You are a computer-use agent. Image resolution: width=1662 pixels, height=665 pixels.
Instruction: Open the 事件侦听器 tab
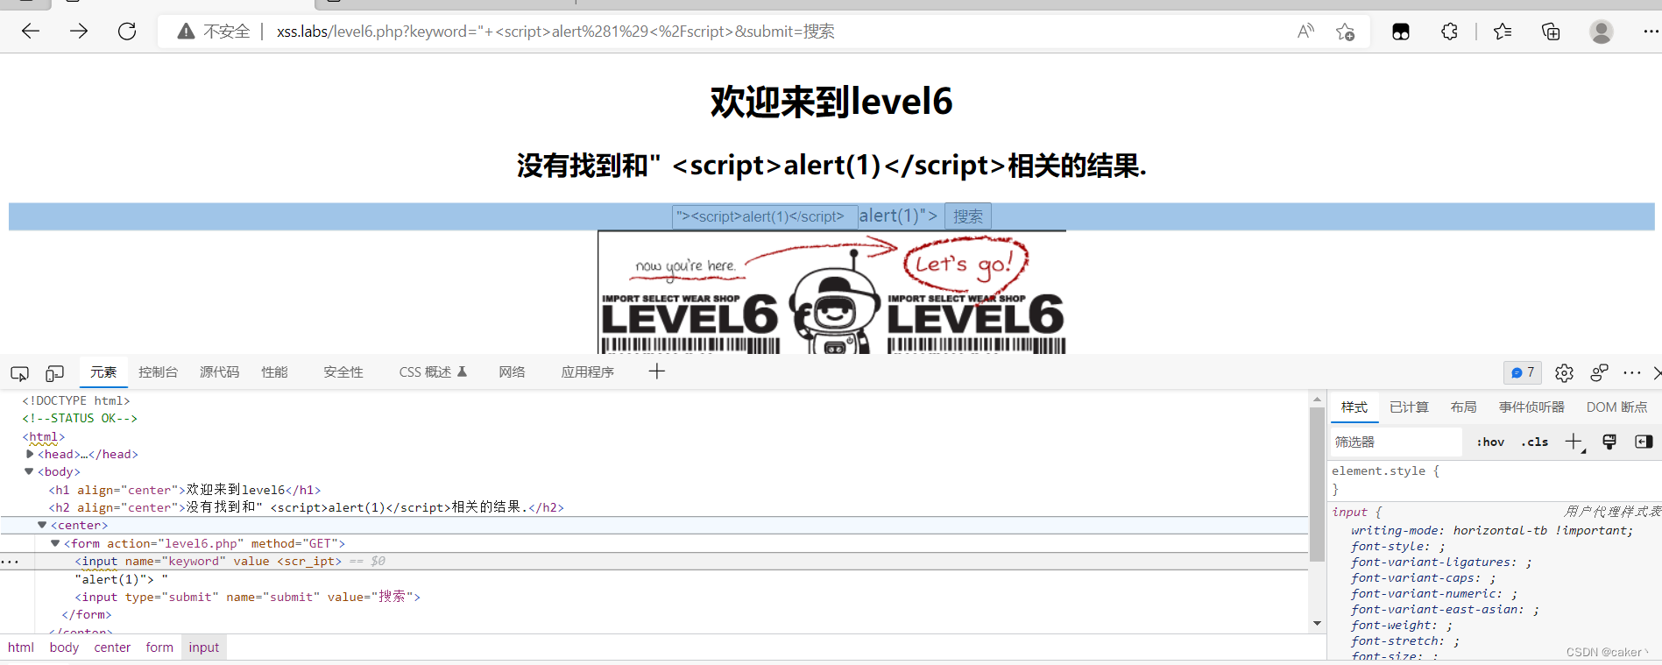tap(1531, 407)
